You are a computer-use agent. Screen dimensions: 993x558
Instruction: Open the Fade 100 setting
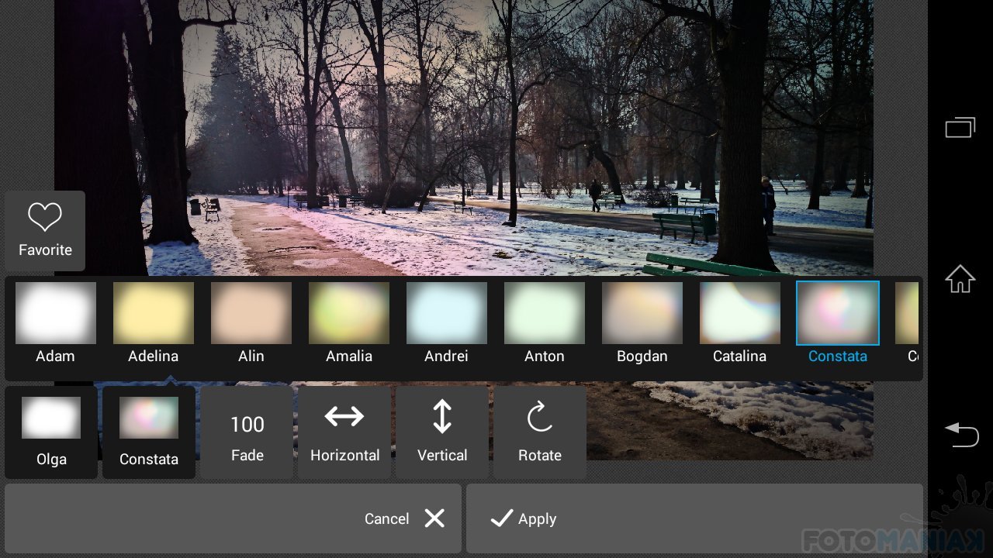[247, 432]
